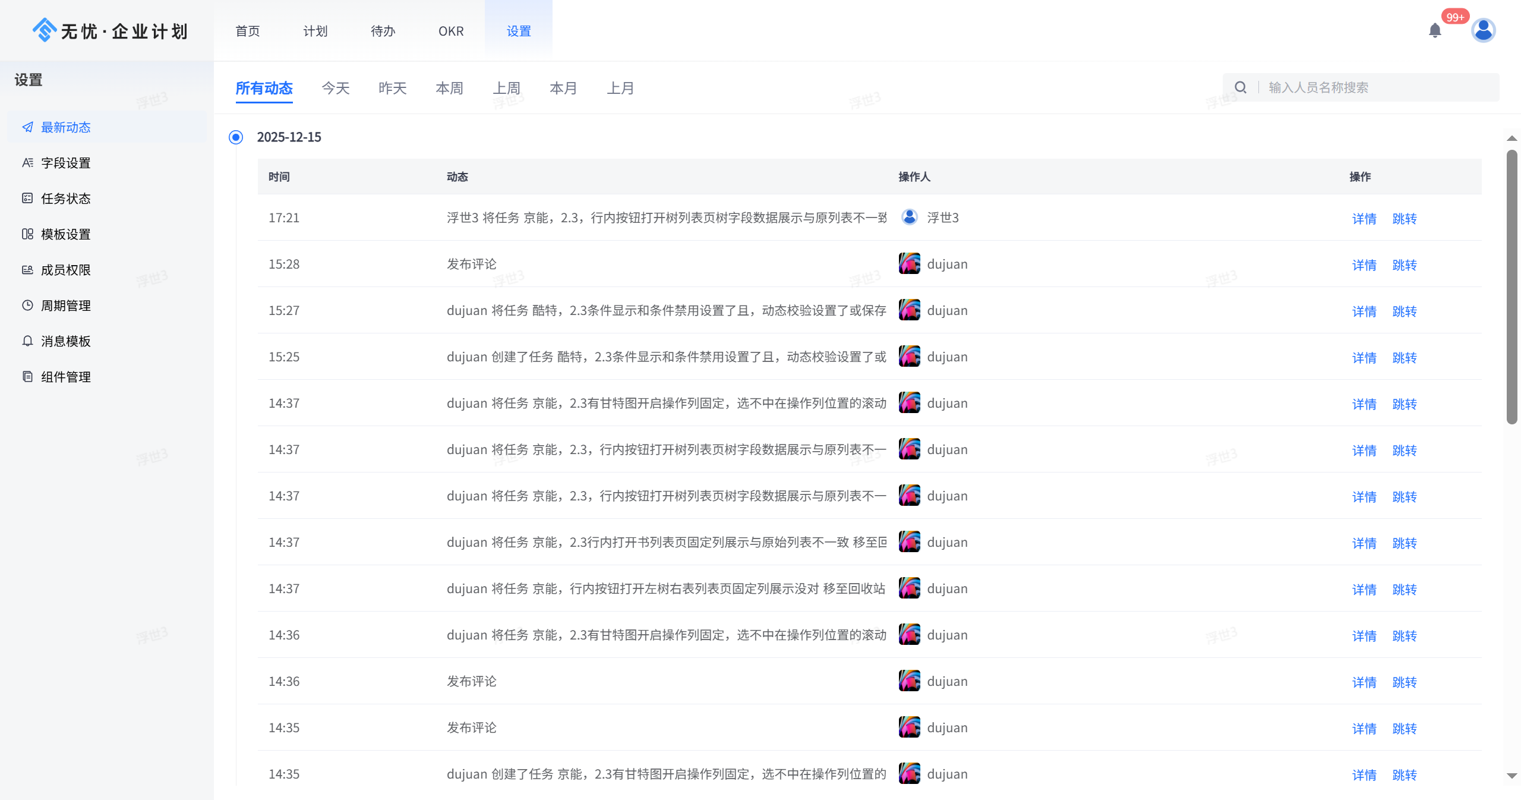Click the 周期管理 clock icon
The width and height of the screenshot is (1521, 800).
click(27, 305)
